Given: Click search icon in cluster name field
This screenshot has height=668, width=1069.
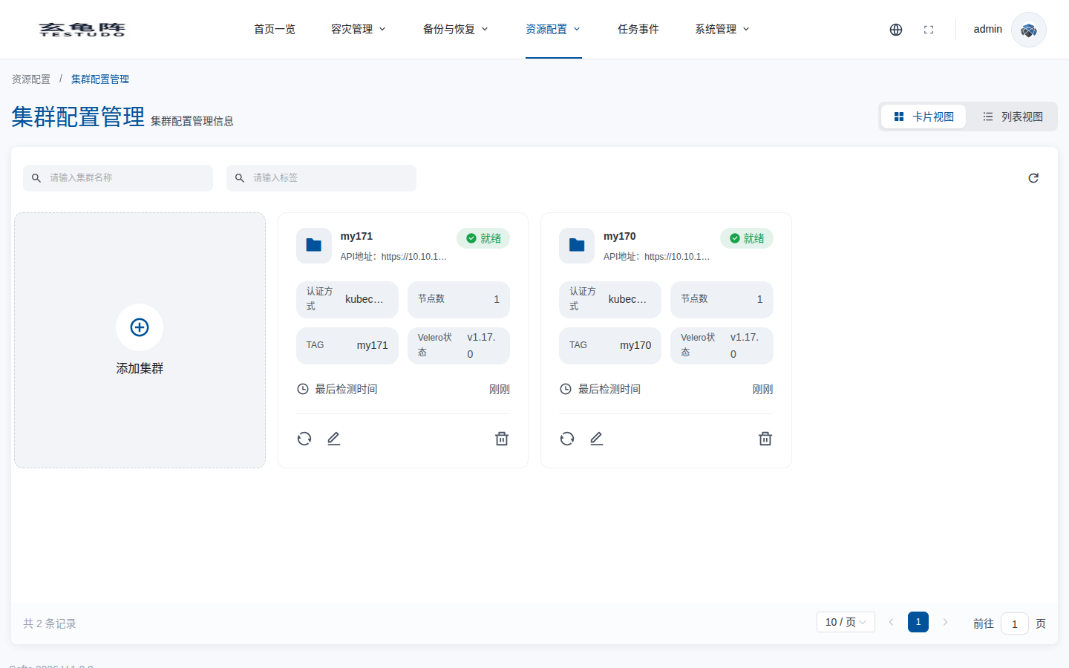Looking at the screenshot, I should (x=36, y=178).
